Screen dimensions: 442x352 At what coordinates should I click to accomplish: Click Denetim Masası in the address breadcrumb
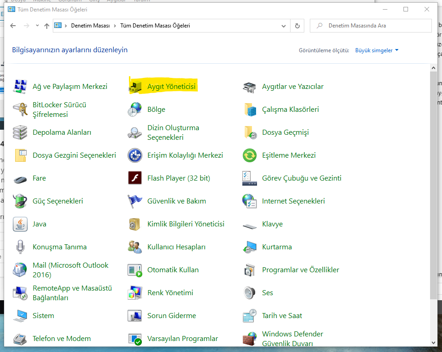[x=90, y=26]
